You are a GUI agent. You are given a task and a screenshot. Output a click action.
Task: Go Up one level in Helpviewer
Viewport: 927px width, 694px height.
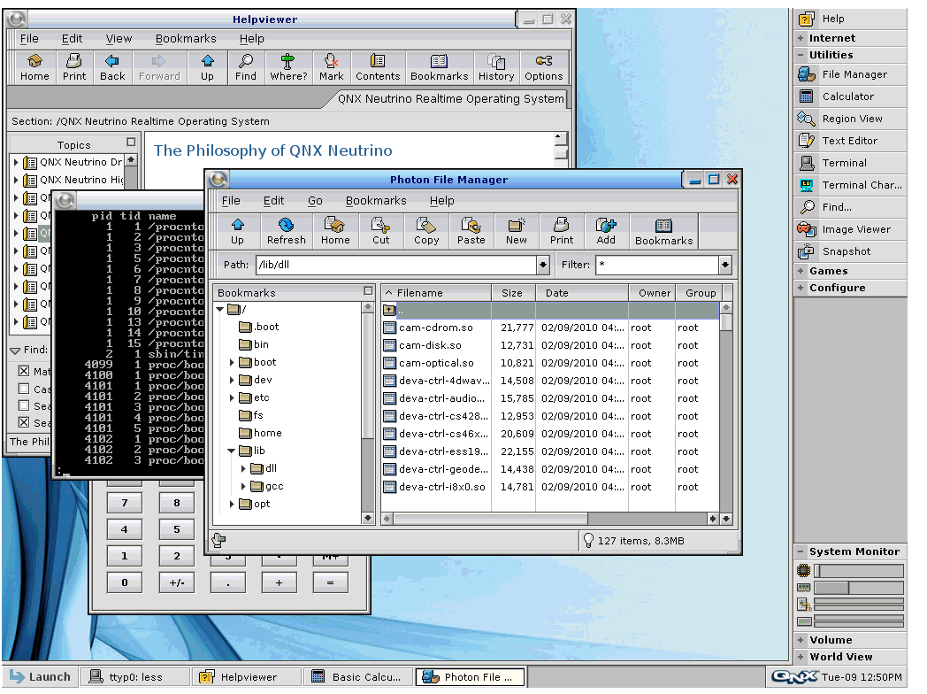click(207, 67)
